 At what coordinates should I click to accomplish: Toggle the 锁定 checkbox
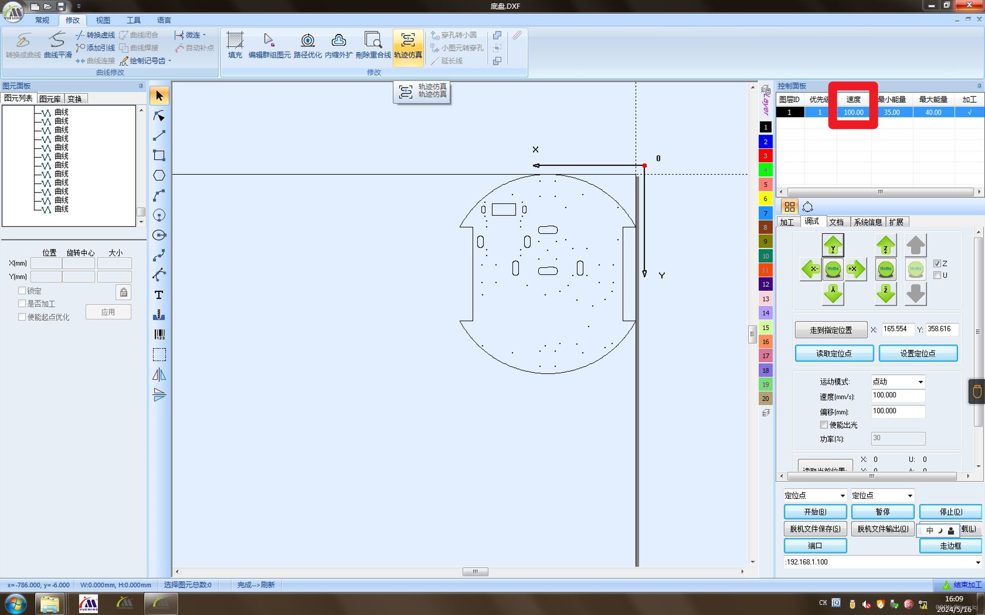22,291
